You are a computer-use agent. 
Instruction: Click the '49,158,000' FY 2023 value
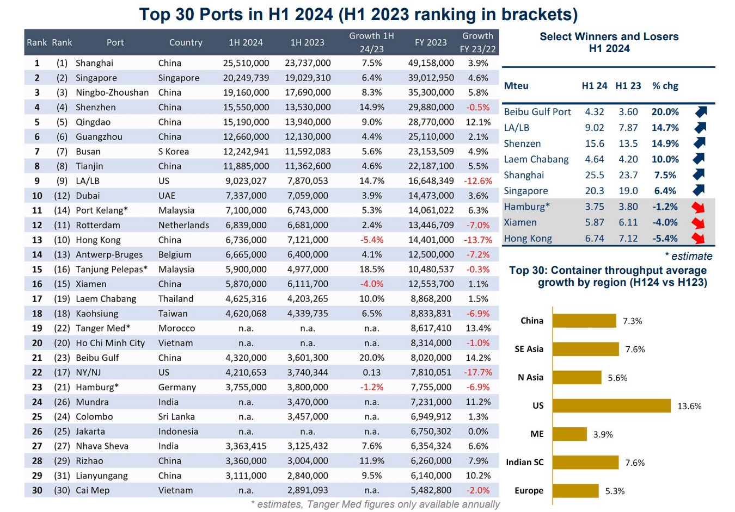[431, 63]
